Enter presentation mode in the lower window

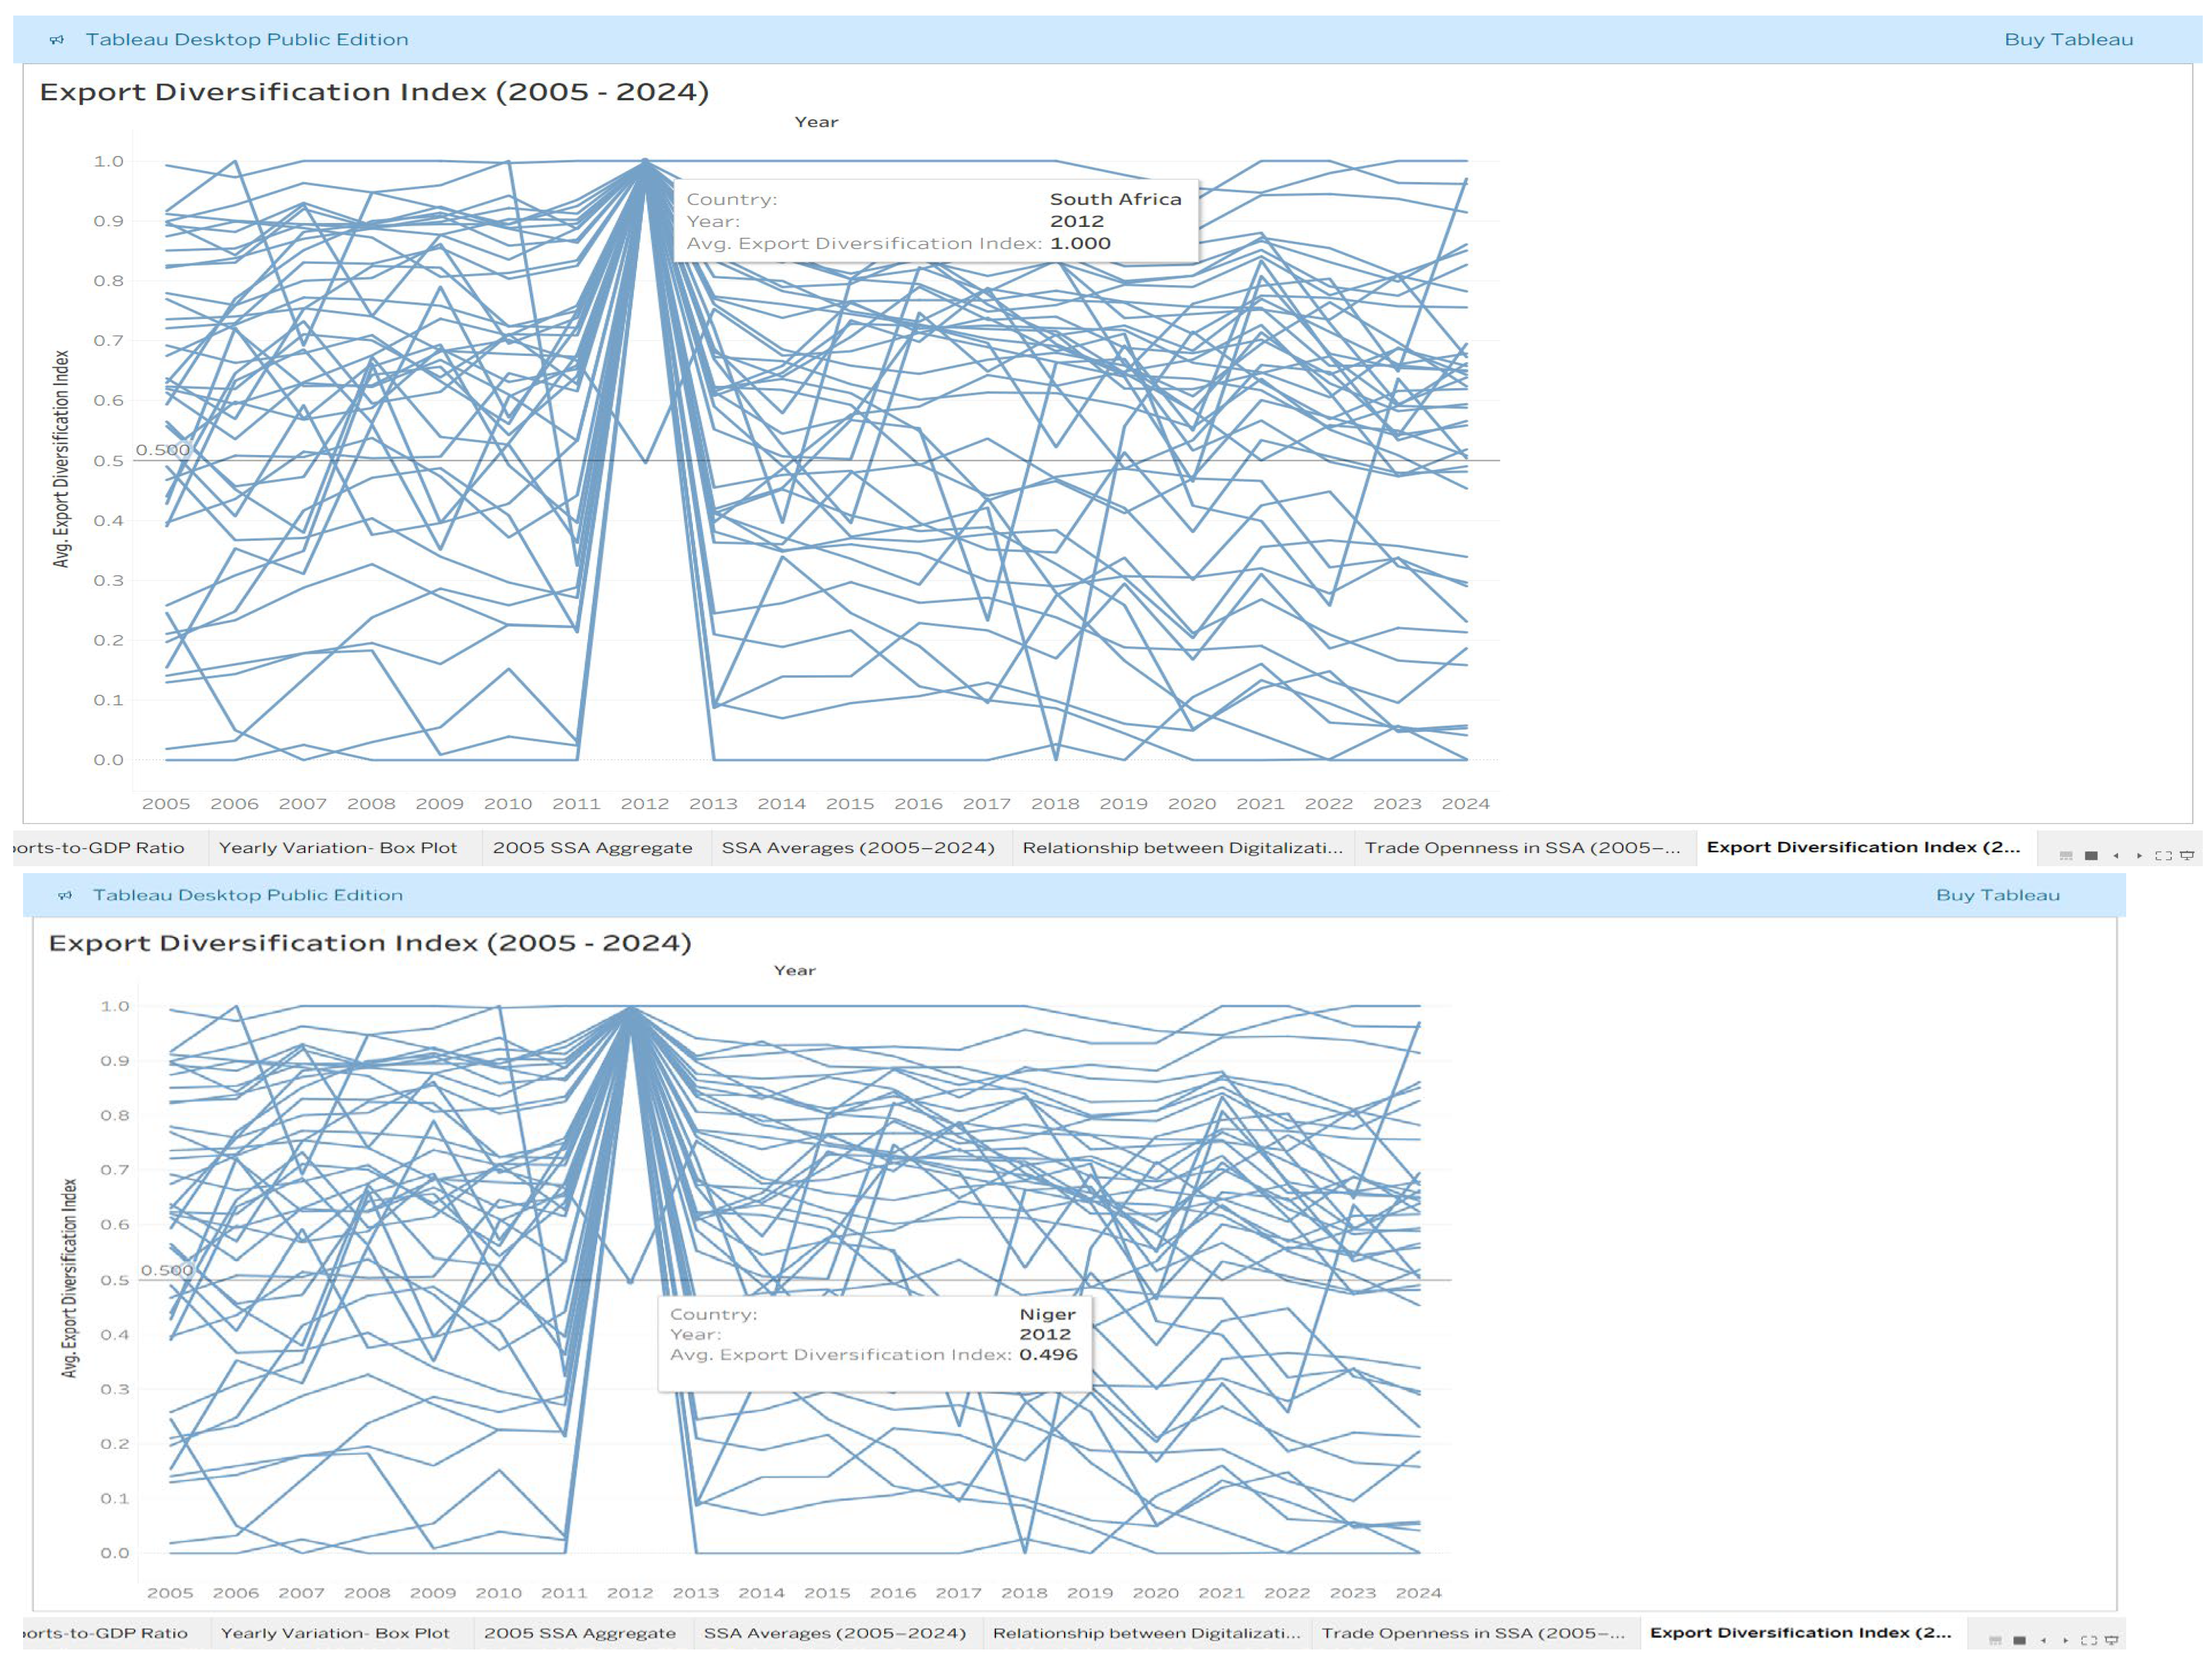pyautogui.click(x=2112, y=1641)
